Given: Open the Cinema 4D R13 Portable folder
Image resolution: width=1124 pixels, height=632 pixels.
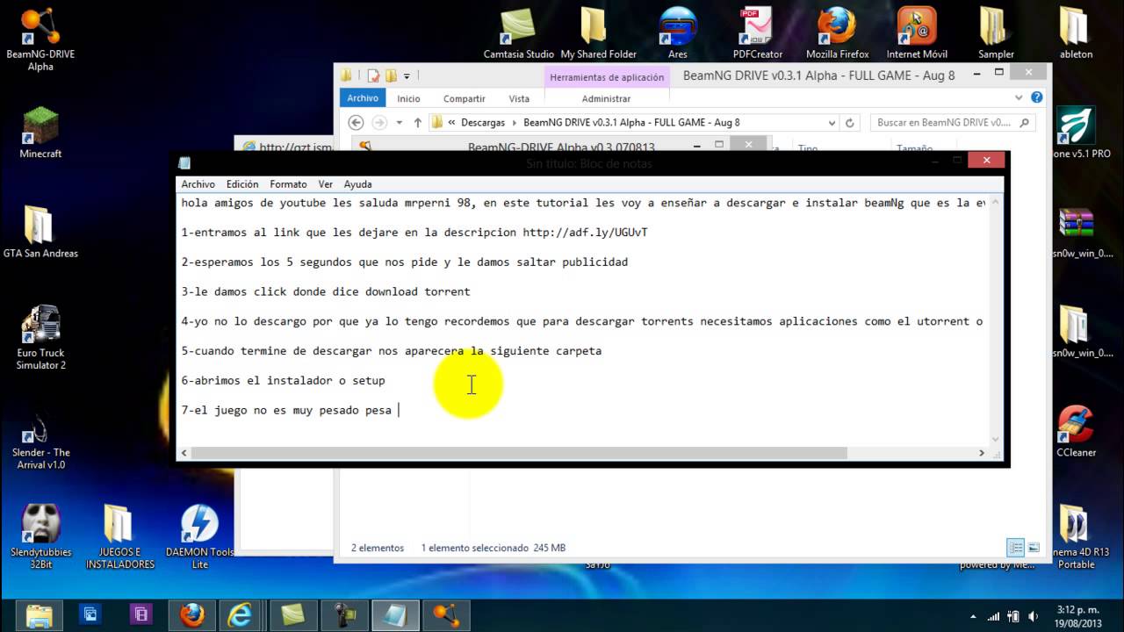Looking at the screenshot, I should pos(1076,537).
